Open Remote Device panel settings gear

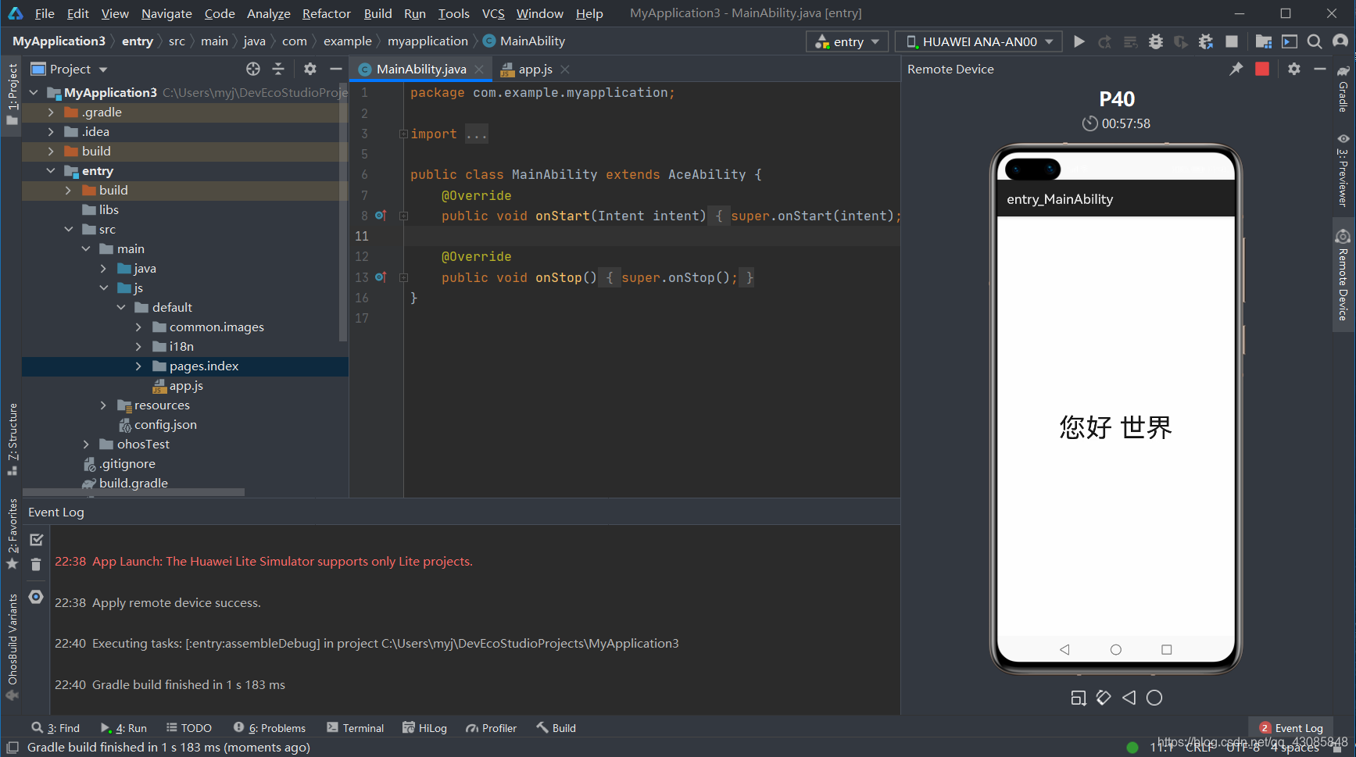click(x=1294, y=69)
